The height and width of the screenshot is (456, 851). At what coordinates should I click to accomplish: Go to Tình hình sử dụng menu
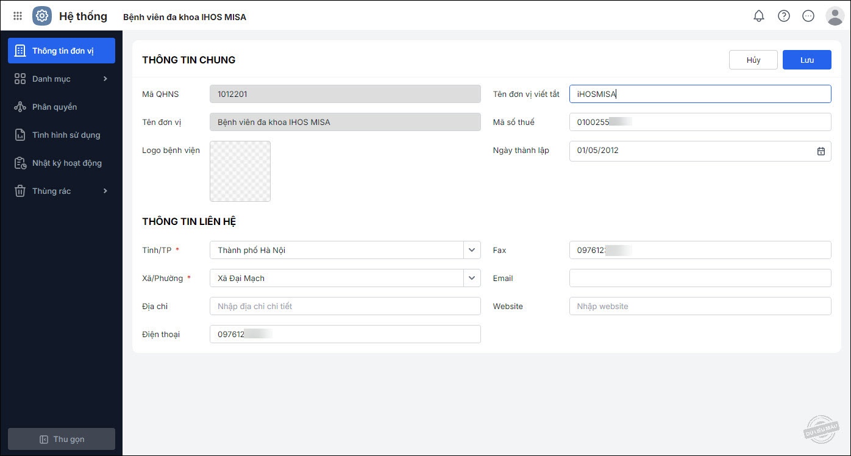coord(62,135)
